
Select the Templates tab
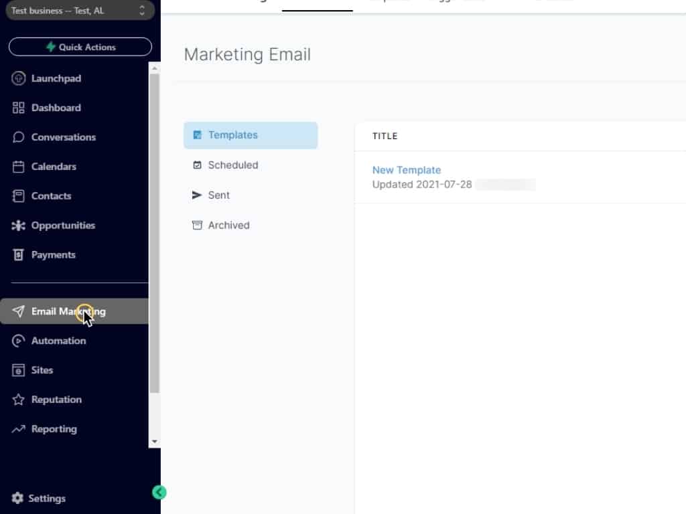[250, 135]
